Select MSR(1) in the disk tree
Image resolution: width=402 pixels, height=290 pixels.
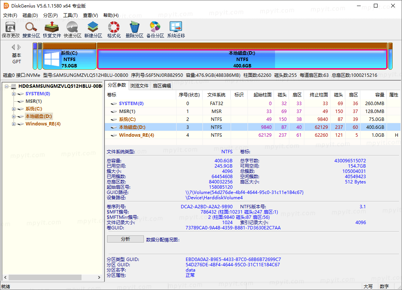(33, 101)
